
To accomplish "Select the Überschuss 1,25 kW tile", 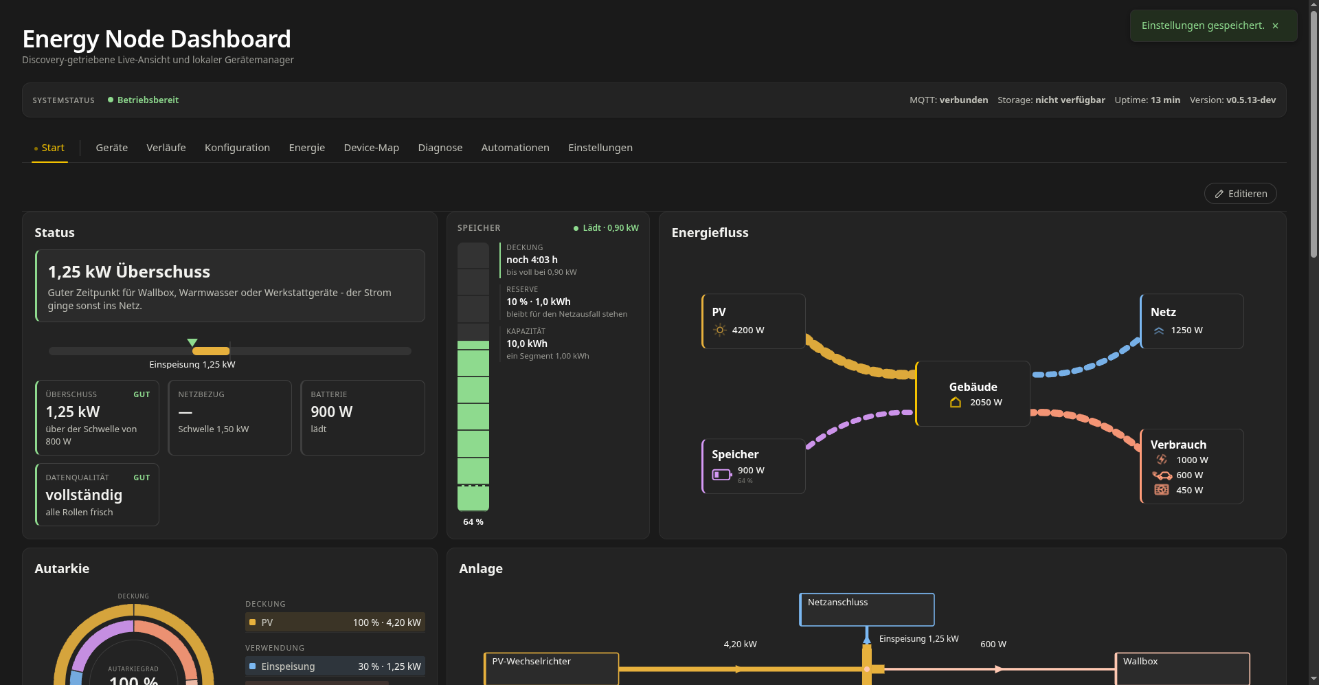I will pos(97,418).
